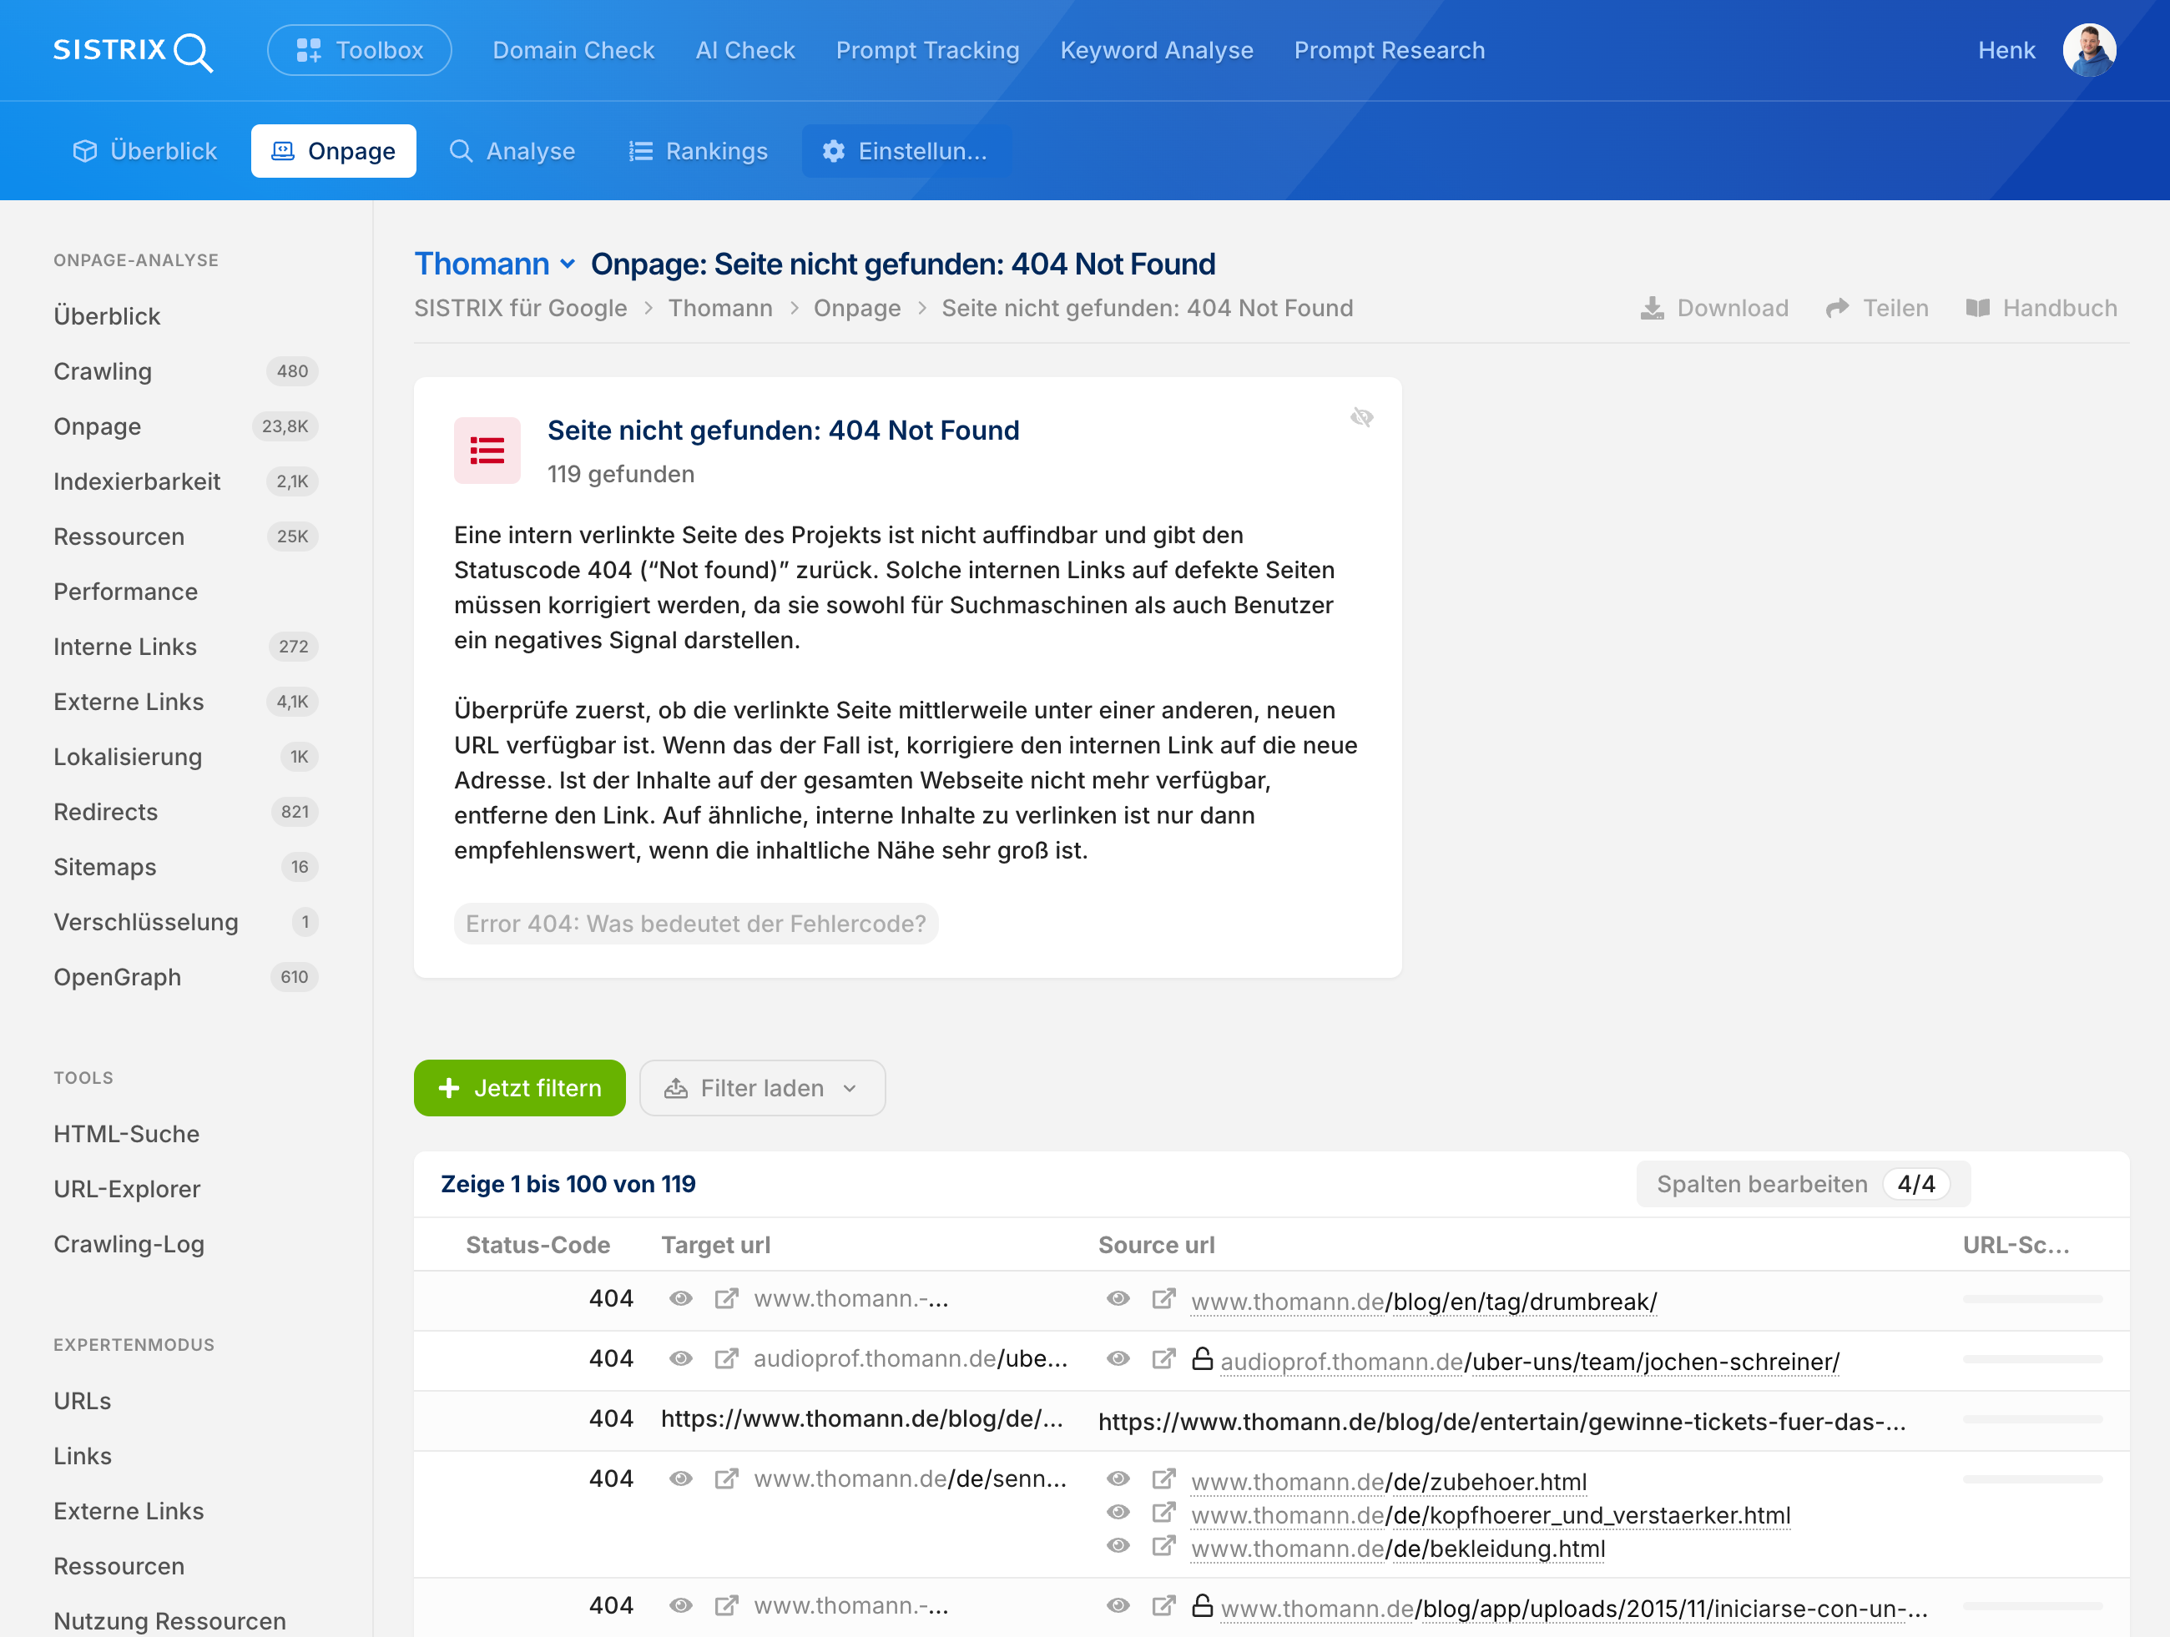Open Keyword Analyse
The image size is (2170, 1637).
pyautogui.click(x=1157, y=50)
